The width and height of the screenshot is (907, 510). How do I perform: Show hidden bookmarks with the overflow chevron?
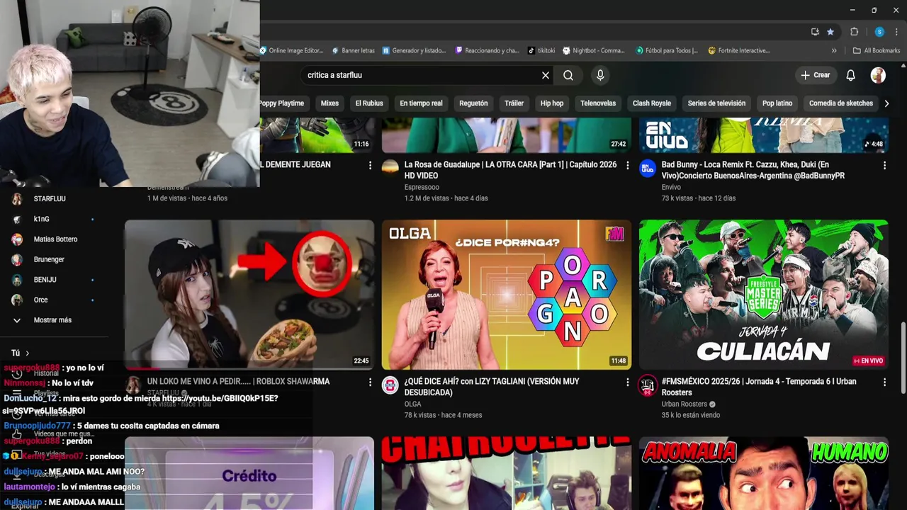tap(834, 51)
